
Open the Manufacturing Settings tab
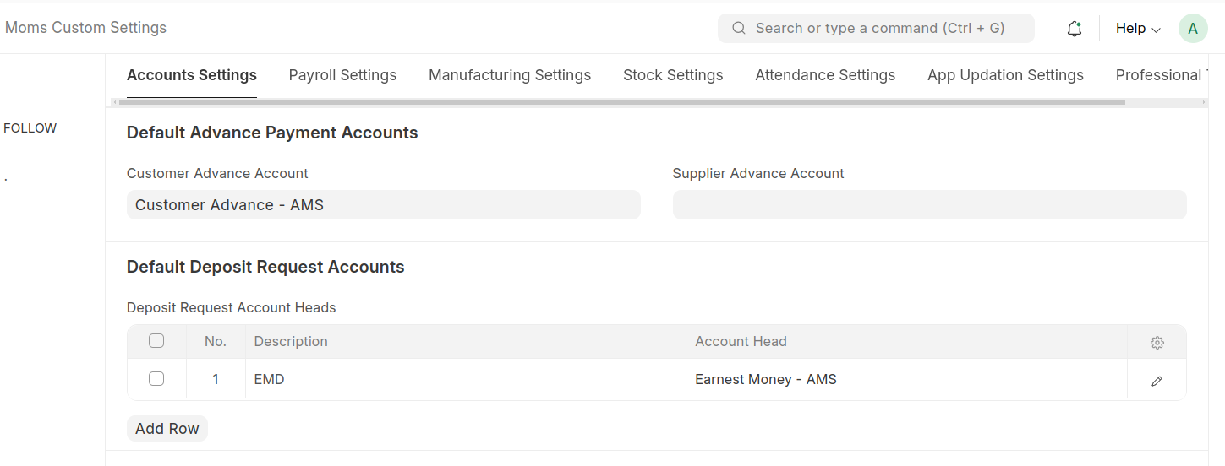click(510, 75)
